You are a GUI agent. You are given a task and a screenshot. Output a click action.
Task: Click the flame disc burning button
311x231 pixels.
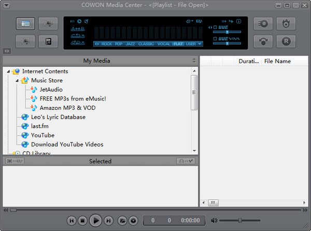[x=286, y=24]
